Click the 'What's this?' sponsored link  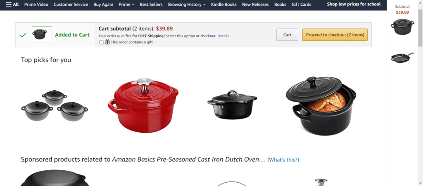click(283, 160)
